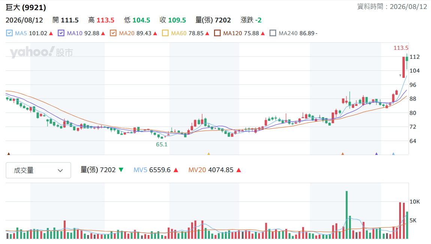Image resolution: width=431 pixels, height=244 pixels.
Task: Click the 漲跌 -2 change value
Action: [x=251, y=20]
